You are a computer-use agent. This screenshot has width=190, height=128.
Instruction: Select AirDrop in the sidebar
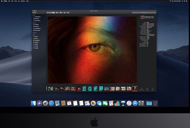(x=37, y=24)
